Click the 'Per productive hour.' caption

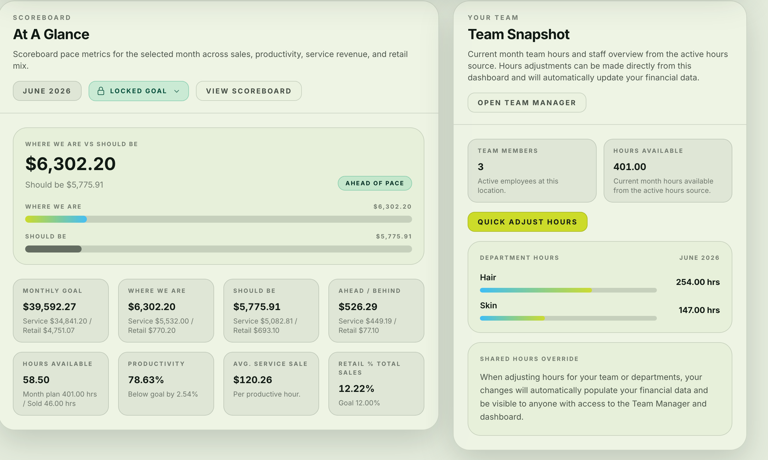tap(267, 394)
